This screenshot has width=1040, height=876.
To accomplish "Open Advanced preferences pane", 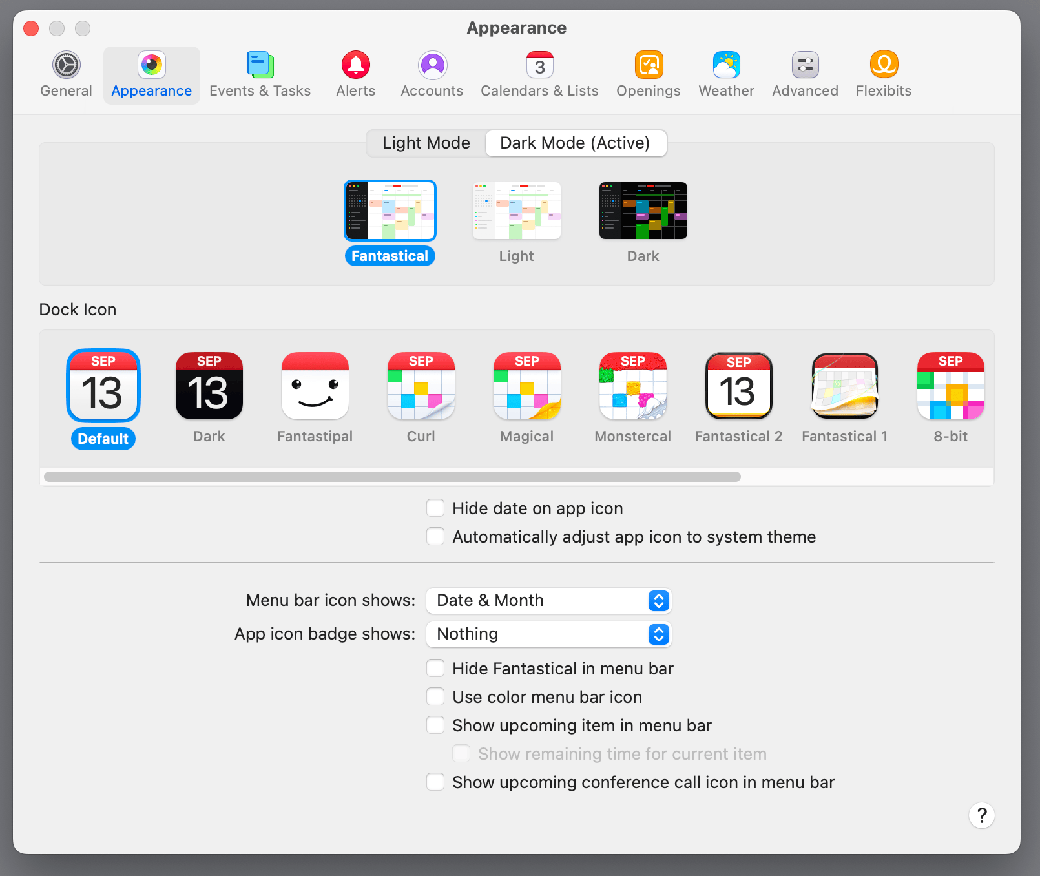I will click(805, 75).
